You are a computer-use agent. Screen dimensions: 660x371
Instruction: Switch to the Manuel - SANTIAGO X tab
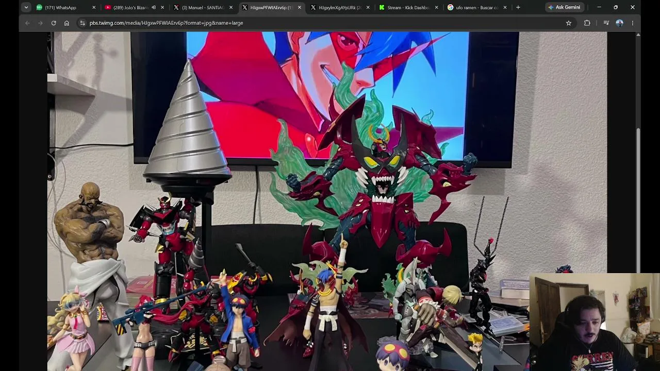point(203,7)
